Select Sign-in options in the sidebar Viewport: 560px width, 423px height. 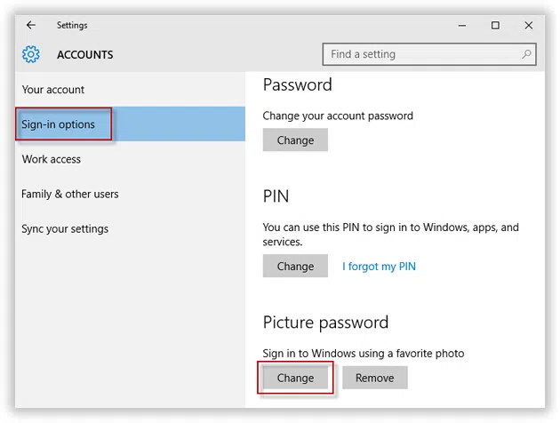pyautogui.click(x=59, y=124)
